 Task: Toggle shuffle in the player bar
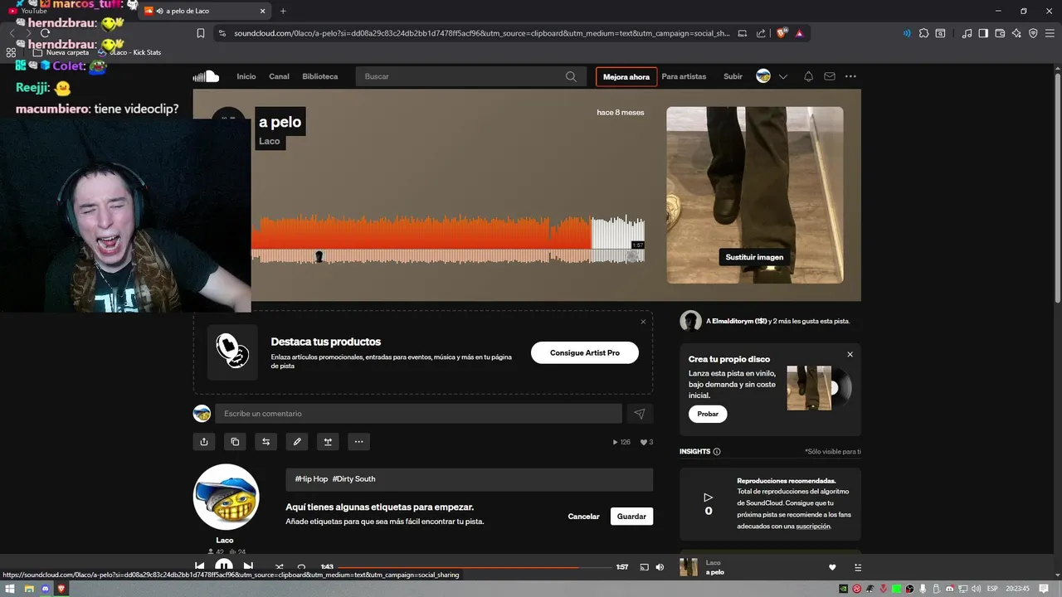click(x=279, y=567)
